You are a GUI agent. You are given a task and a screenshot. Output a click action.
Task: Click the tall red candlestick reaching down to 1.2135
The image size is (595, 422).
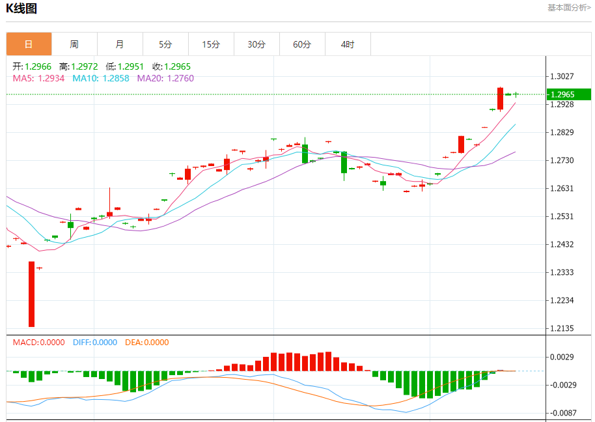click(x=31, y=294)
